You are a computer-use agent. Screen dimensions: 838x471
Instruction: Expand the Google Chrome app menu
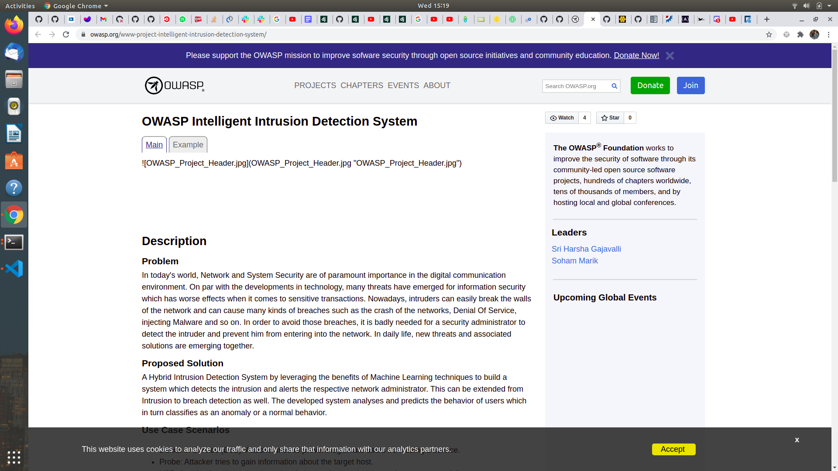click(76, 6)
